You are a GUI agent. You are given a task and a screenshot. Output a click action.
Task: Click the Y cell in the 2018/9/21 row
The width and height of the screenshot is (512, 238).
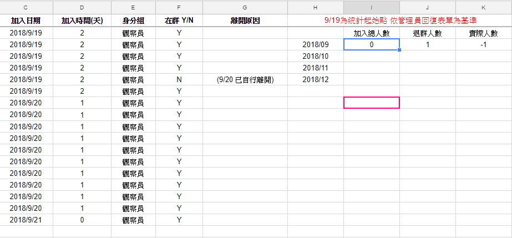click(x=179, y=220)
